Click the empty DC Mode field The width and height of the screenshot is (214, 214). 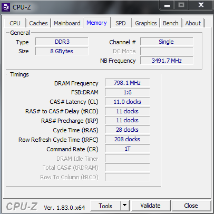(x=167, y=51)
